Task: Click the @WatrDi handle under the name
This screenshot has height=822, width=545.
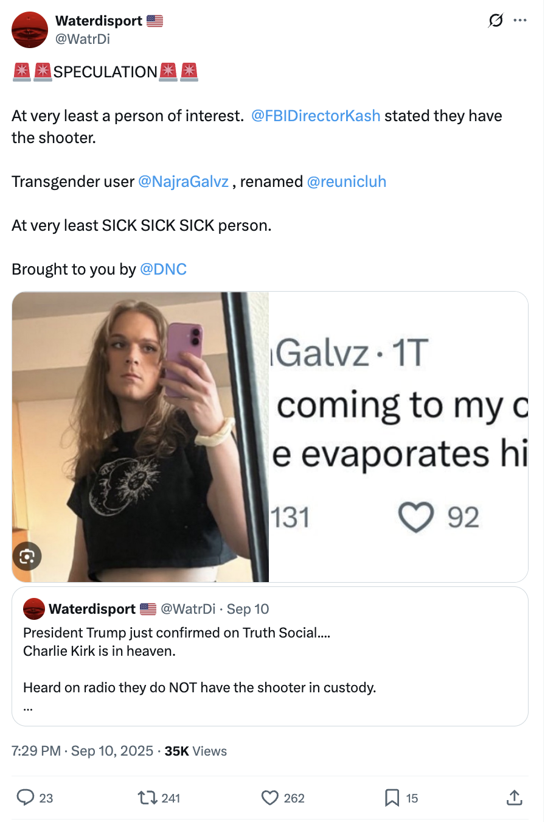Action: coord(83,39)
